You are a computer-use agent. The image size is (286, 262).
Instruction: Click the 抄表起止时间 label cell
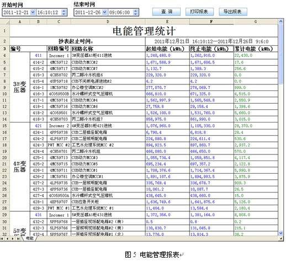coord(77,41)
